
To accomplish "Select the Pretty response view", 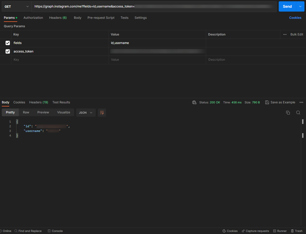I will [x=10, y=112].
